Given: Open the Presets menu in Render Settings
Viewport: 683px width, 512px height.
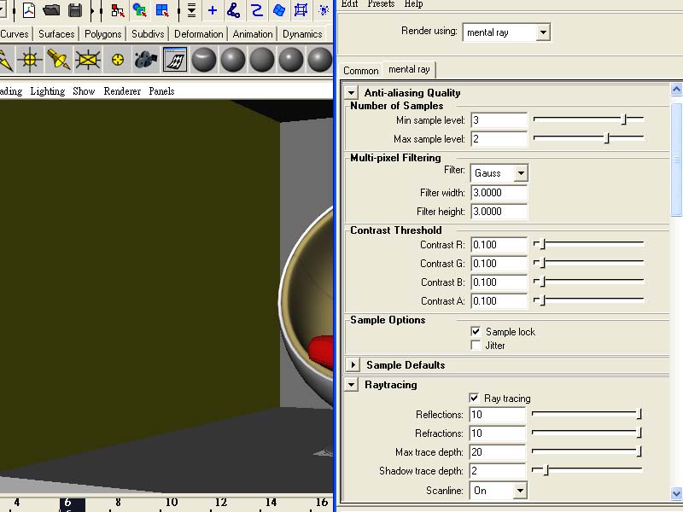Looking at the screenshot, I should pyautogui.click(x=381, y=4).
